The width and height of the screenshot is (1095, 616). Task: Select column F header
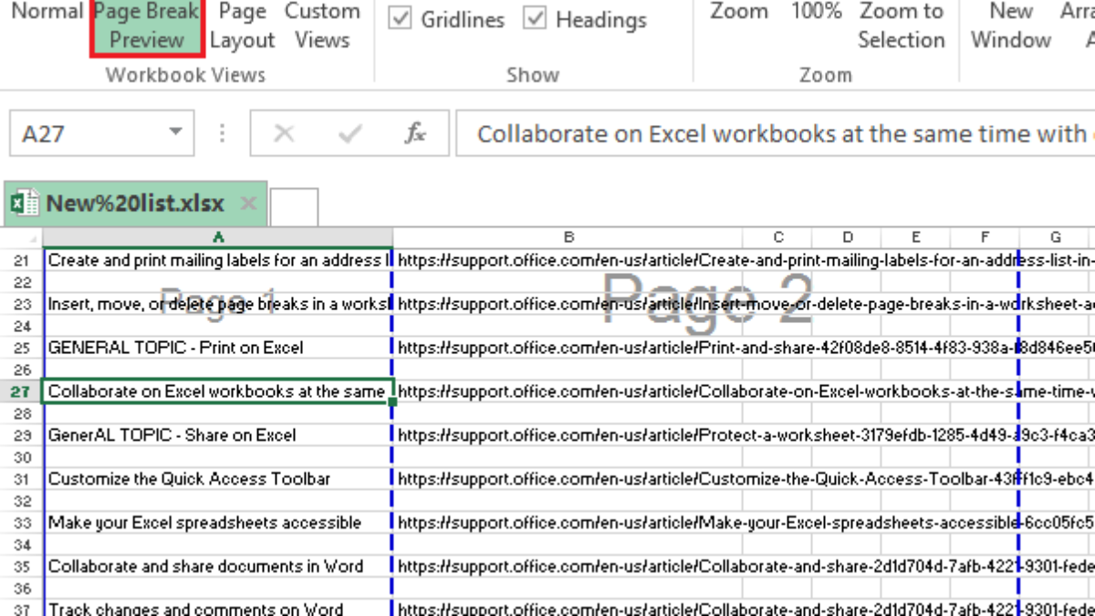985,236
